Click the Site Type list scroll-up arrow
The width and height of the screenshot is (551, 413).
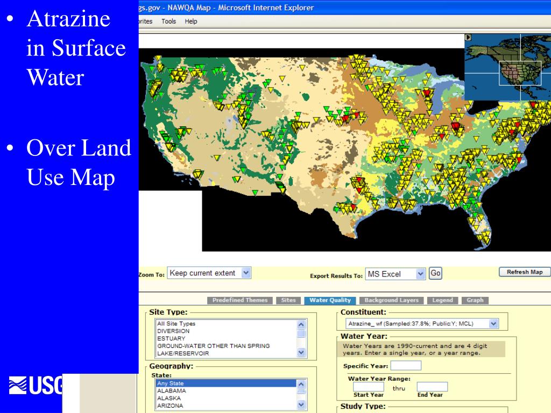(301, 324)
